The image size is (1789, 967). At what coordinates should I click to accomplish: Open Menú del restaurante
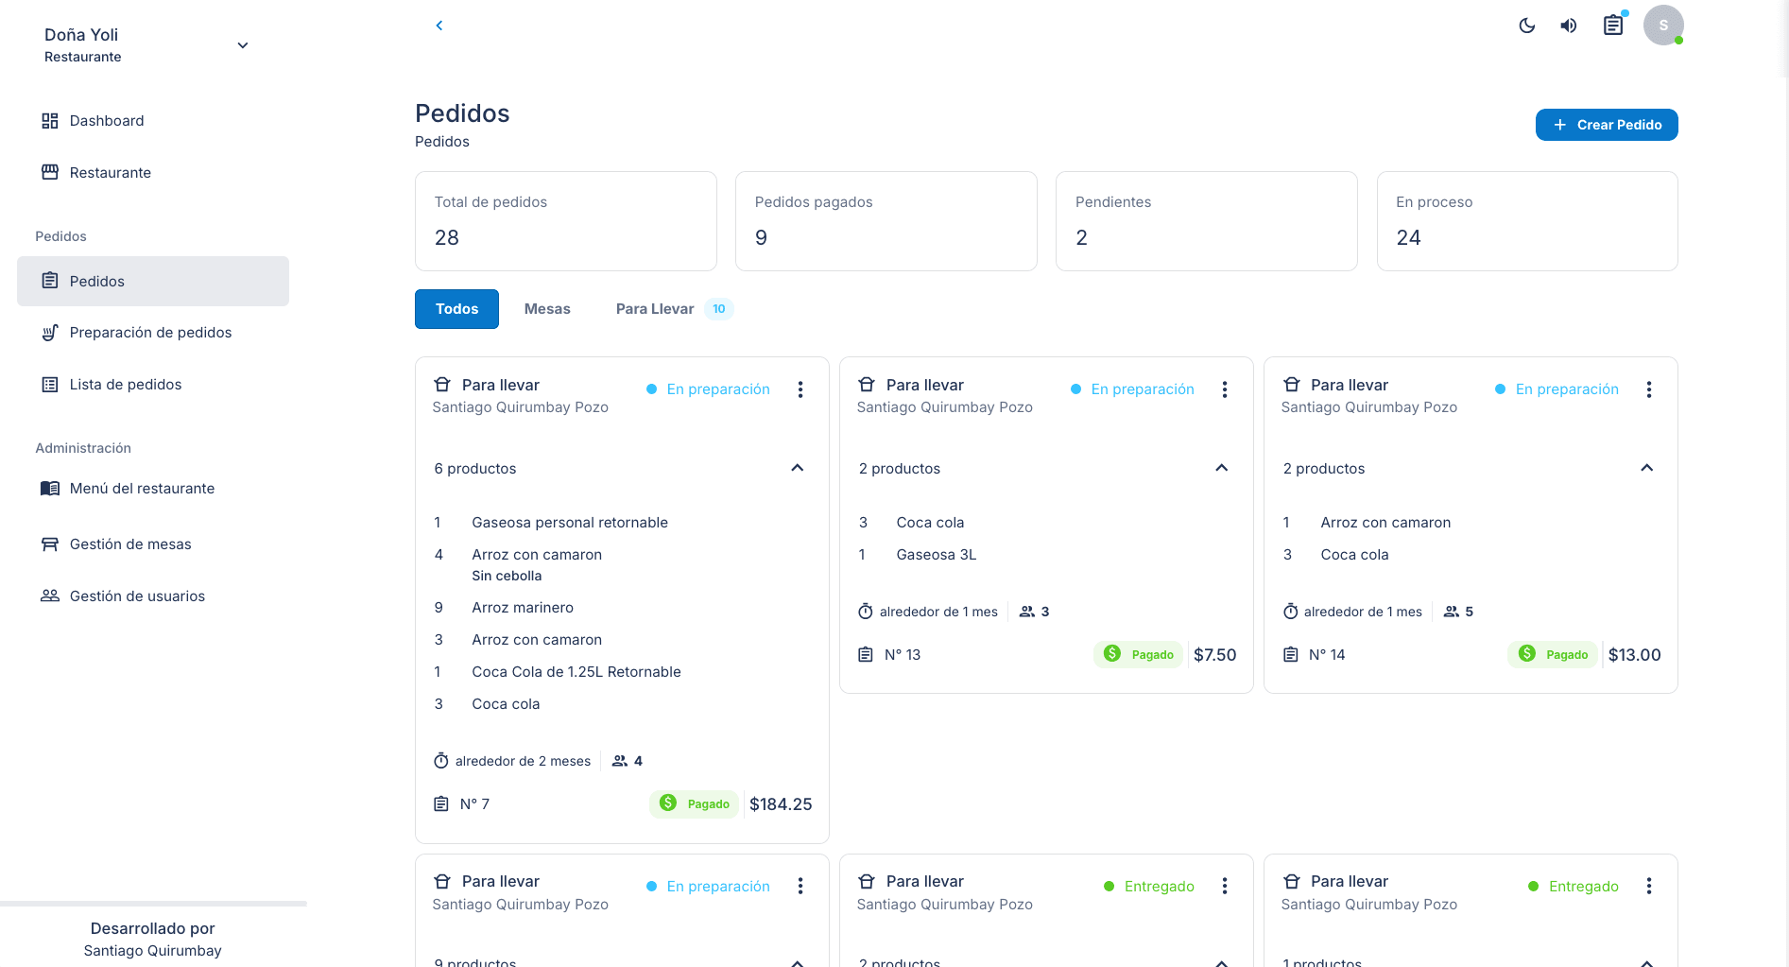pos(142,488)
